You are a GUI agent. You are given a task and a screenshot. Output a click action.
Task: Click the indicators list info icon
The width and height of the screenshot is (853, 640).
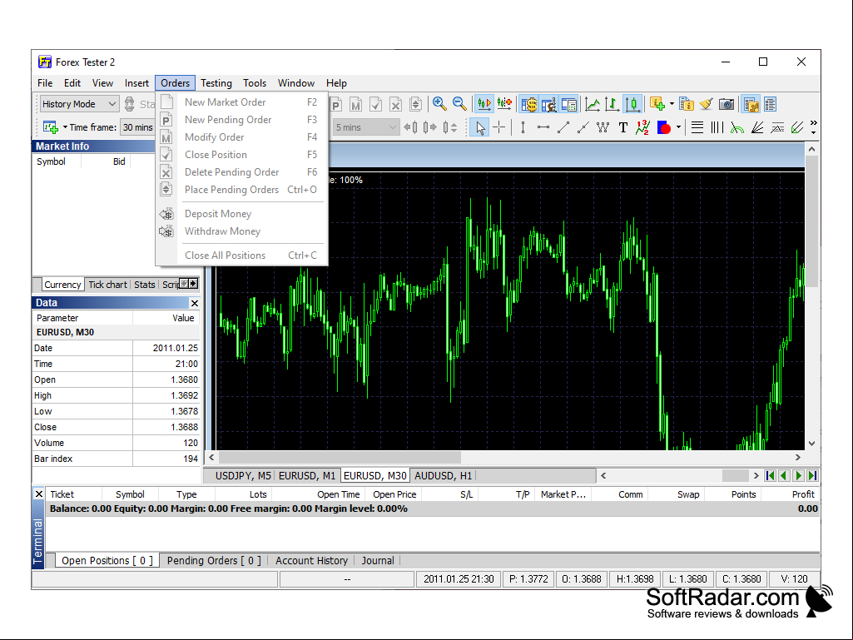coord(687,104)
